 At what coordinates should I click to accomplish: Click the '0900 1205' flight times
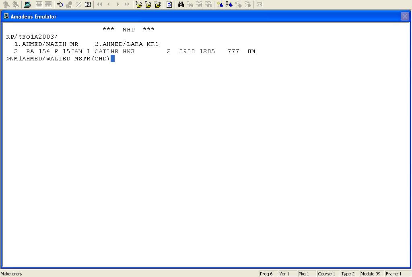[x=197, y=51]
